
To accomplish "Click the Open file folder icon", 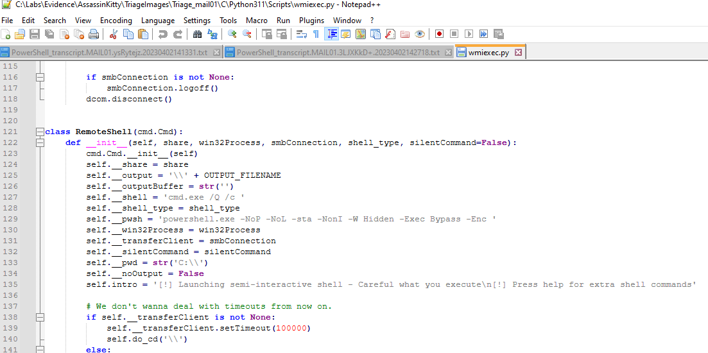I will (x=19, y=34).
